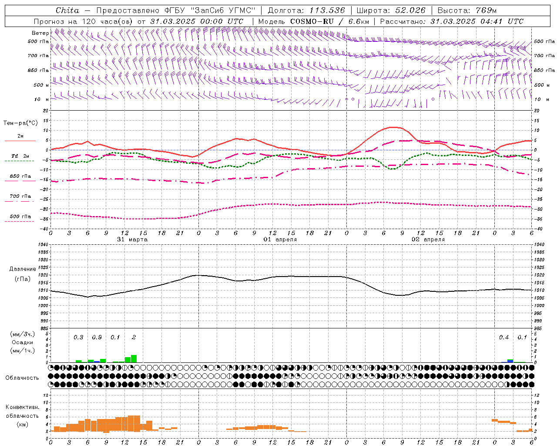The width and height of the screenshot is (557, 446).
Task: Click the "Долгота: 113.536" header field
Action: [x=306, y=10]
